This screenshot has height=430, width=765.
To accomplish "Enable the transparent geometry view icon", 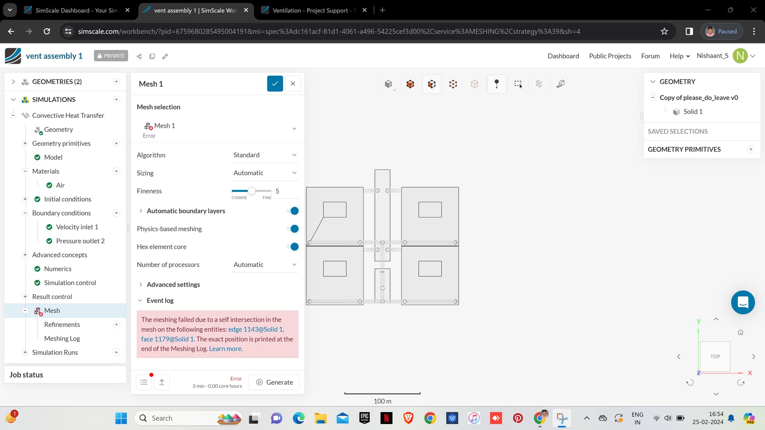I will click(x=474, y=84).
